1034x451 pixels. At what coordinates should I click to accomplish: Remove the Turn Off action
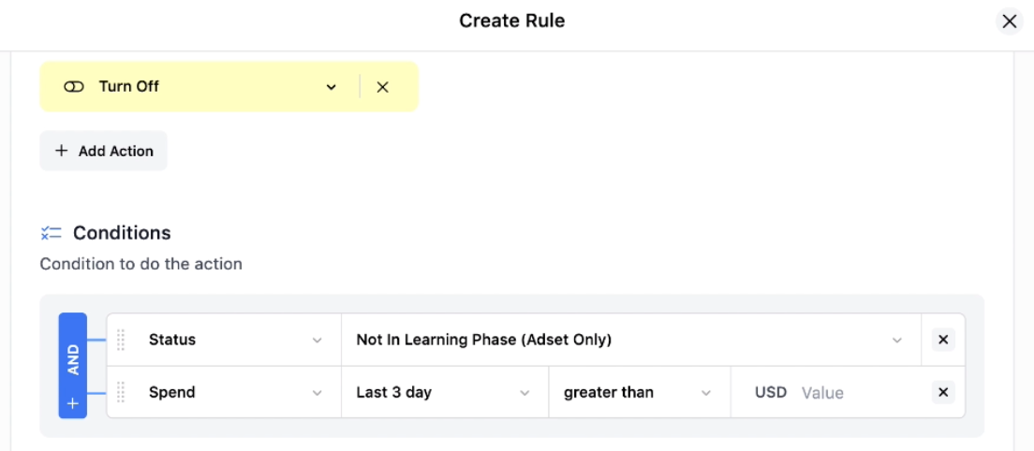(x=382, y=87)
